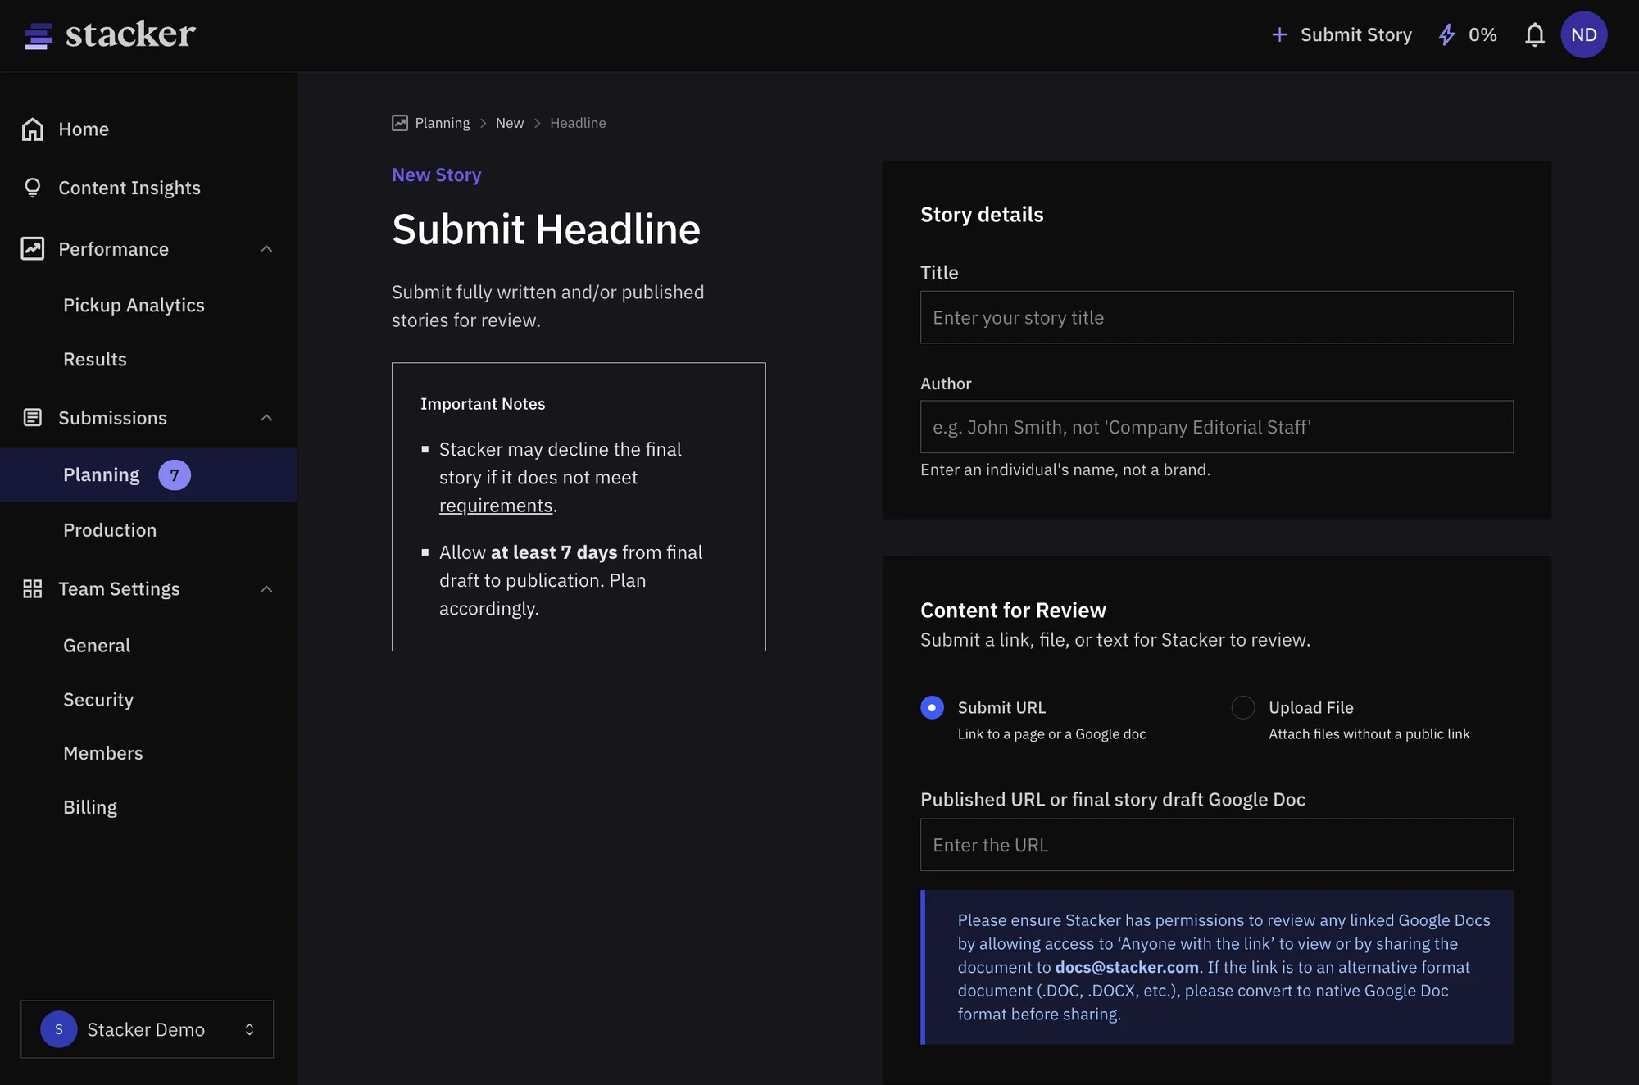Click the breadcrumb Planning chart icon
The height and width of the screenshot is (1085, 1639).
[400, 123]
